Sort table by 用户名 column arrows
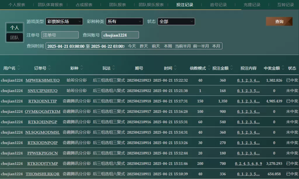The height and width of the screenshot is (179, 299). tap(19, 68)
